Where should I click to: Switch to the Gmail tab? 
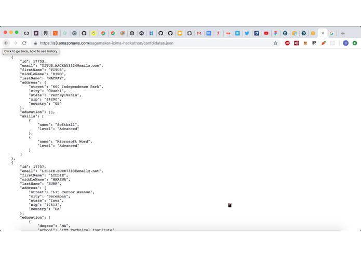tap(199, 33)
